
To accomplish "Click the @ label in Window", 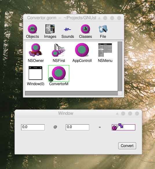I will point(55,127).
